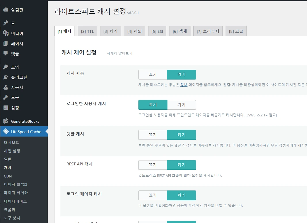Set REST API 캐시 to 끄기
Screen dimensions: 307x223
pos(153,165)
